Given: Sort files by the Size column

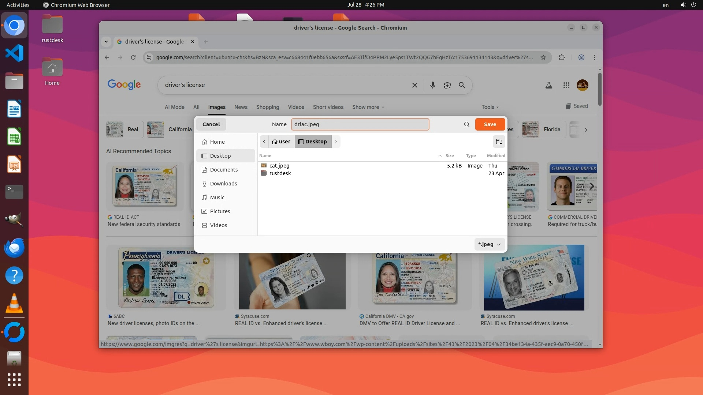Looking at the screenshot, I should (449, 156).
